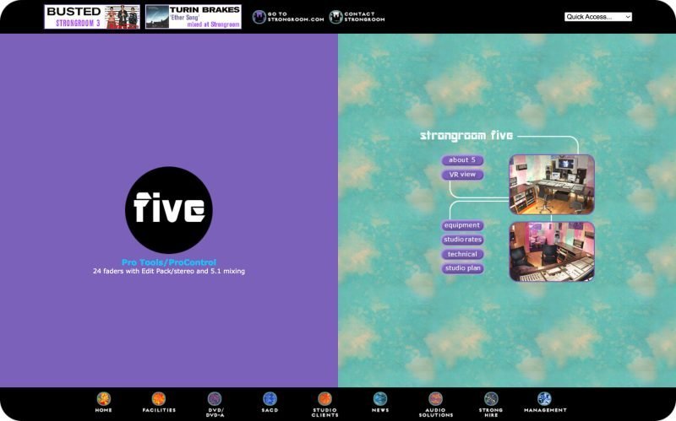Click the SACD icon
The image size is (676, 421).
point(270,399)
